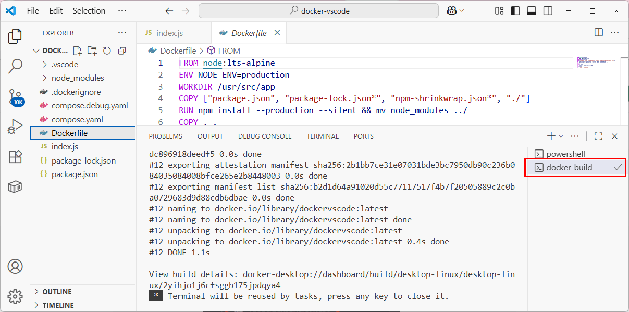Toggle the primary side bar layout button
The width and height of the screenshot is (629, 312).
click(x=515, y=10)
